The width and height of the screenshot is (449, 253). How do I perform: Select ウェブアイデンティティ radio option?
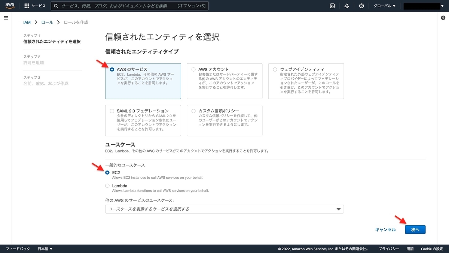(x=275, y=69)
